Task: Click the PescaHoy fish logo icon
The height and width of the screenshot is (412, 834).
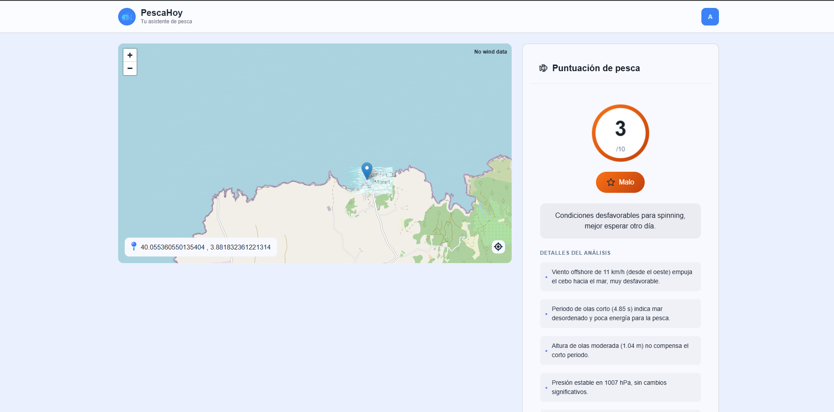Action: coord(126,17)
